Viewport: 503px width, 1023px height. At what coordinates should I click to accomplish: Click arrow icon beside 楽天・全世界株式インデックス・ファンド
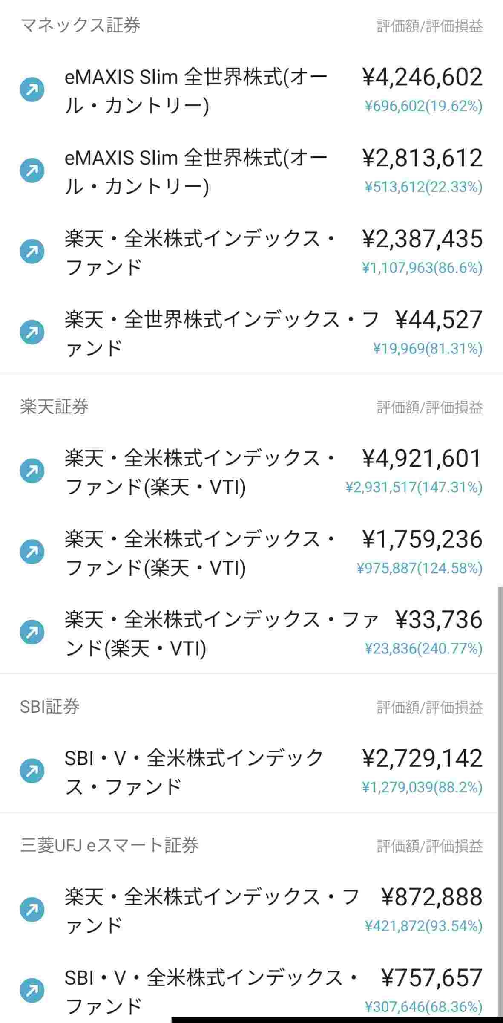coord(32,332)
